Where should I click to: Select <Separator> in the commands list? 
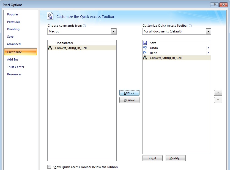click(82, 43)
